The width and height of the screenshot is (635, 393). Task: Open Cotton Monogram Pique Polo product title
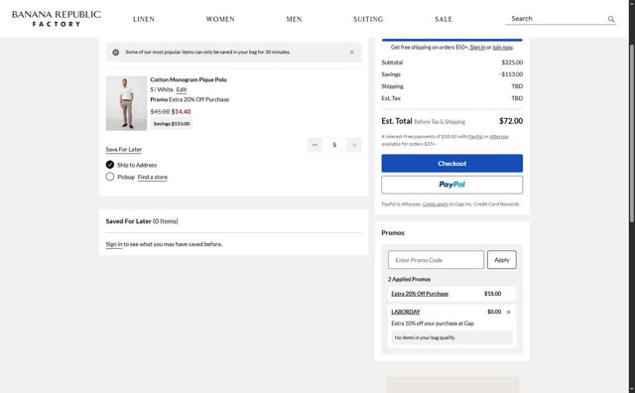click(189, 79)
